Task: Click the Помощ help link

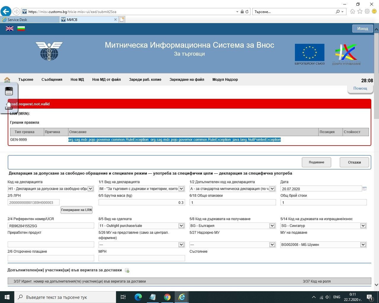Action: pyautogui.click(x=360, y=88)
